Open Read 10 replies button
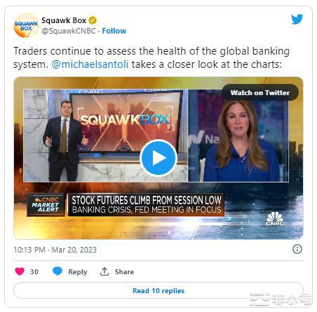This screenshot has width=317, height=312. [158, 290]
